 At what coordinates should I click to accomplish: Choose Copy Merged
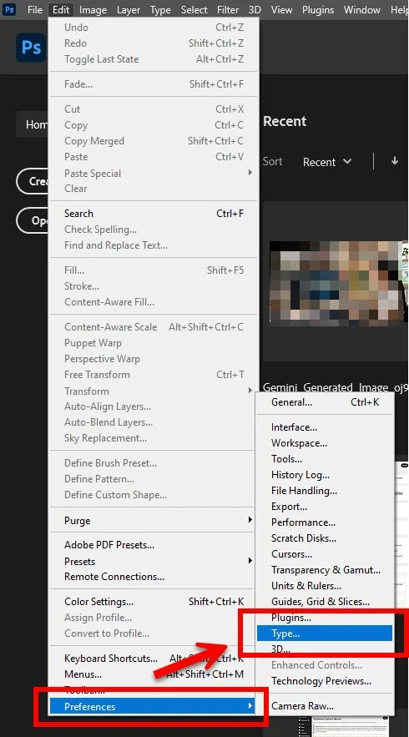[154, 141]
